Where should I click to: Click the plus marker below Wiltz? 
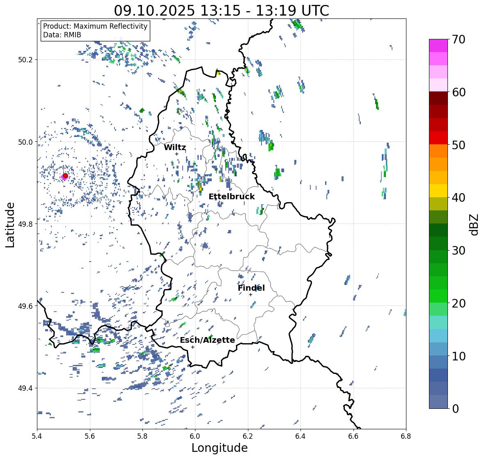tap(177, 154)
